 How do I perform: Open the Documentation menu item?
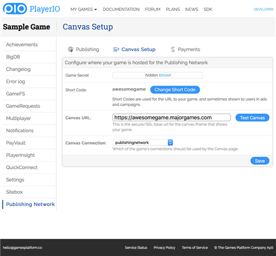click(x=121, y=9)
